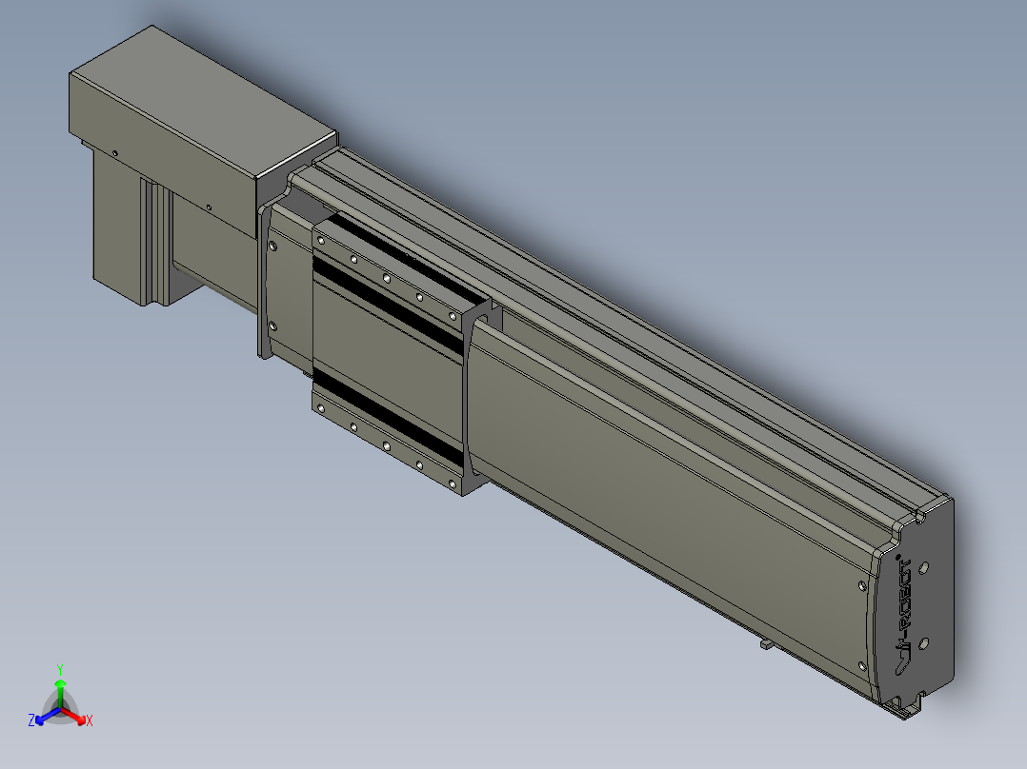
Task: Click the red X axis of the triad
Action: (x=76, y=717)
